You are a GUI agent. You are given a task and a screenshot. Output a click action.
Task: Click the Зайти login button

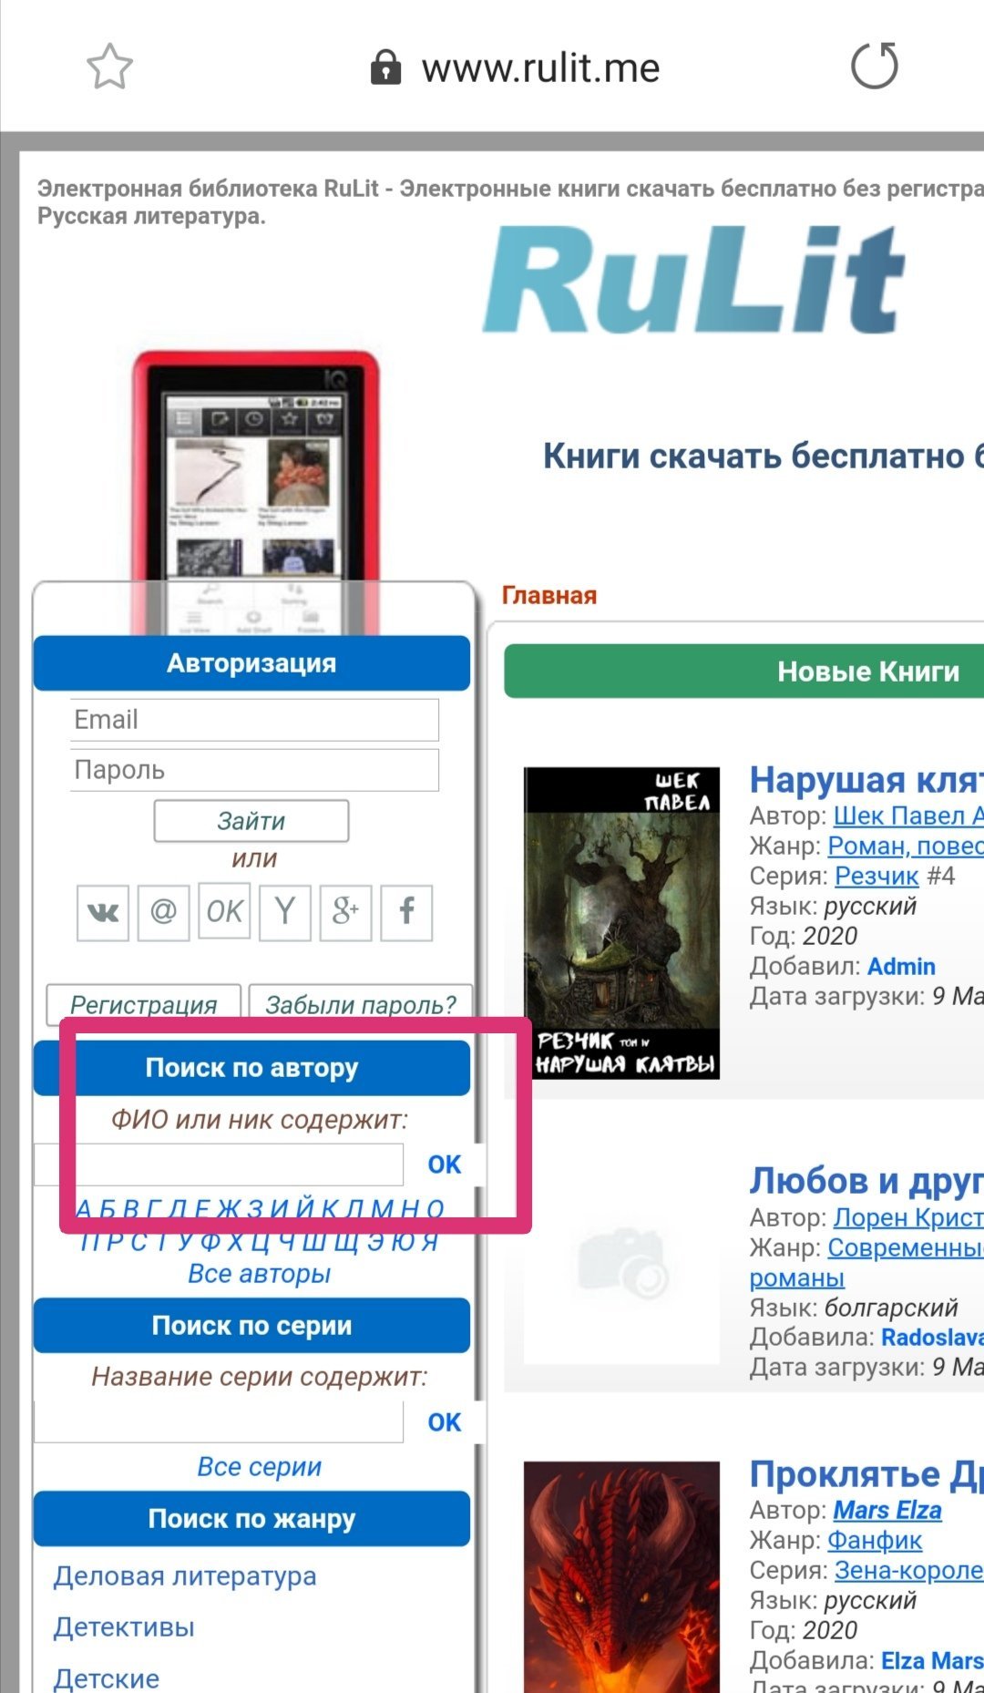click(x=251, y=821)
